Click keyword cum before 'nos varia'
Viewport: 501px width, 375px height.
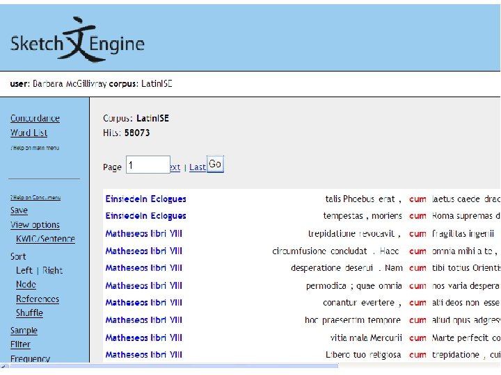point(417,286)
